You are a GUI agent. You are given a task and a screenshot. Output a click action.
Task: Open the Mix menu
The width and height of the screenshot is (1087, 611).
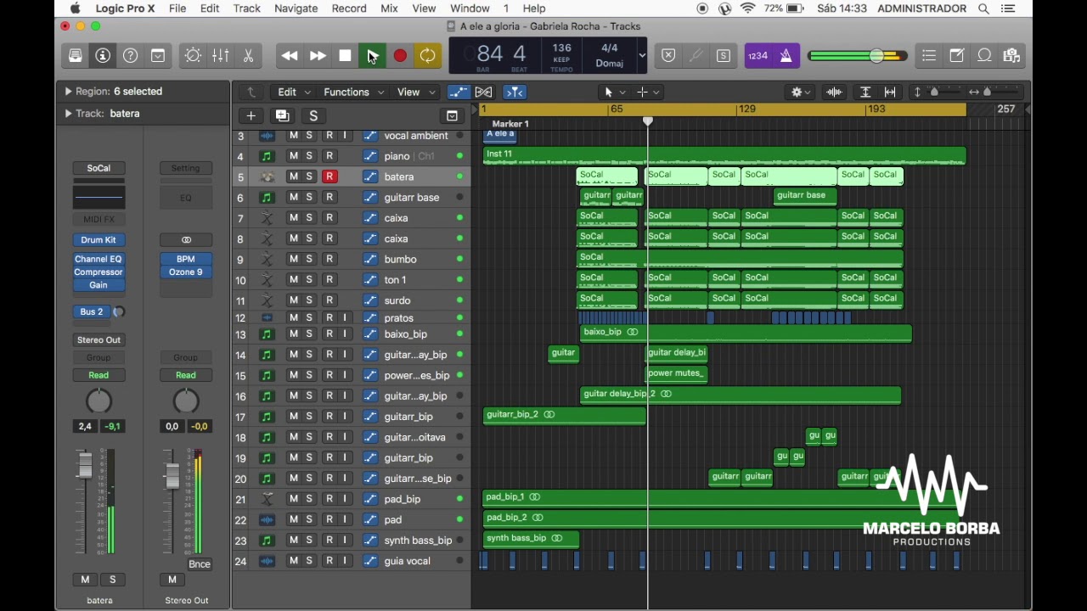[x=389, y=8]
